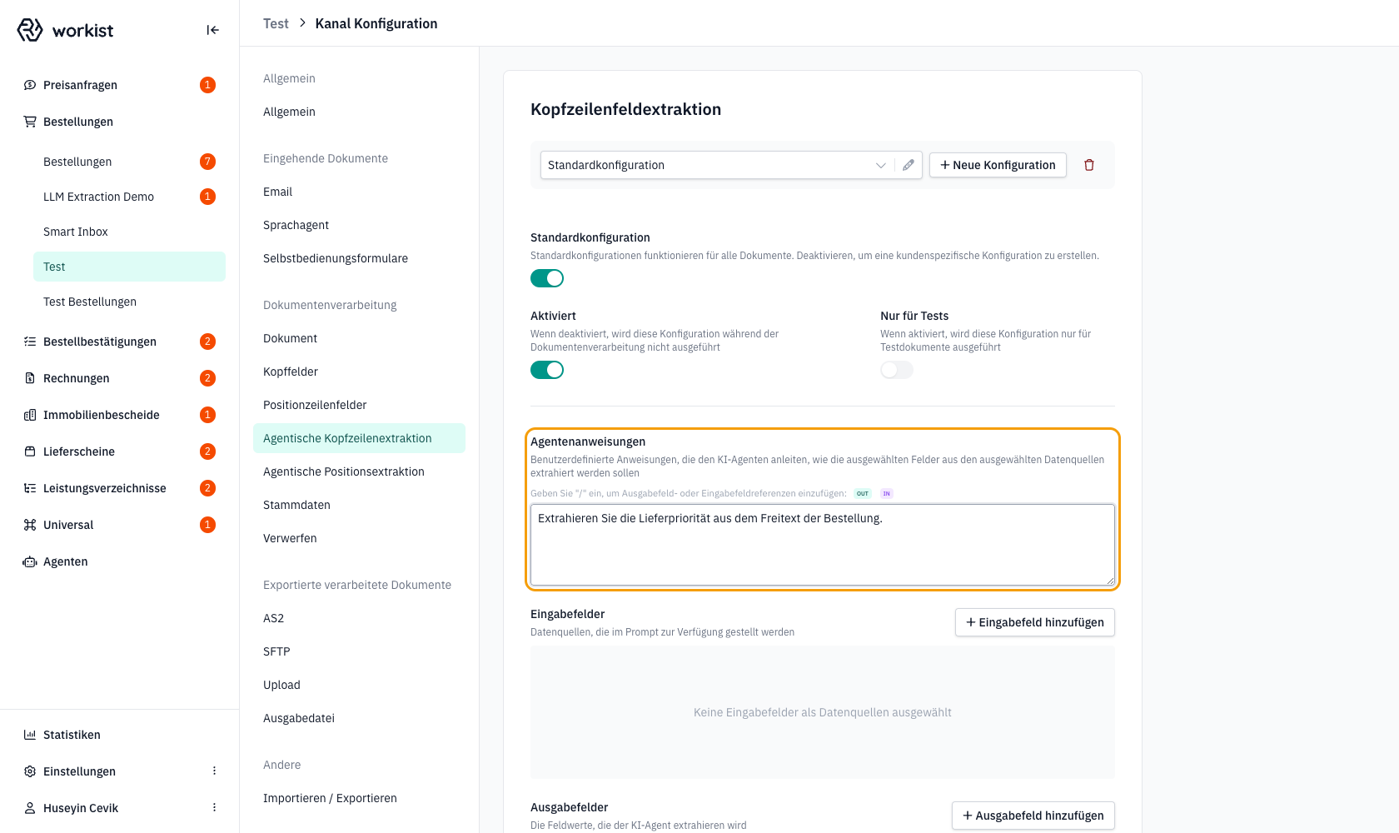Open Positionzeilenfelder settings
This screenshot has width=1399, height=833.
315,405
